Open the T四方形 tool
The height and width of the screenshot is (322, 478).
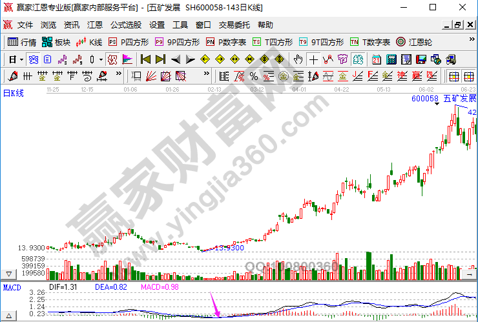(x=273, y=42)
